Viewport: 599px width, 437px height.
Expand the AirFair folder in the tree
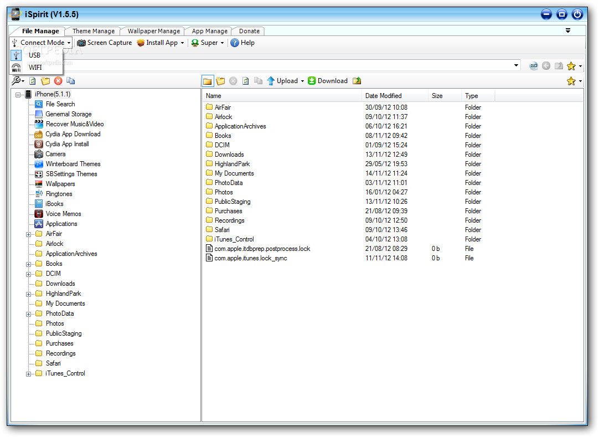[29, 234]
